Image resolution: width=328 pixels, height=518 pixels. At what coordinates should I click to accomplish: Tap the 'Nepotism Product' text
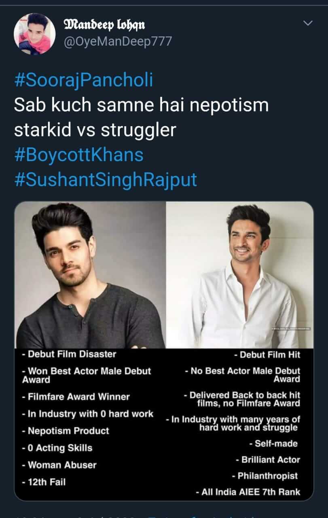pyautogui.click(x=66, y=431)
